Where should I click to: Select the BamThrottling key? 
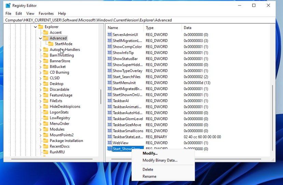click(x=62, y=55)
